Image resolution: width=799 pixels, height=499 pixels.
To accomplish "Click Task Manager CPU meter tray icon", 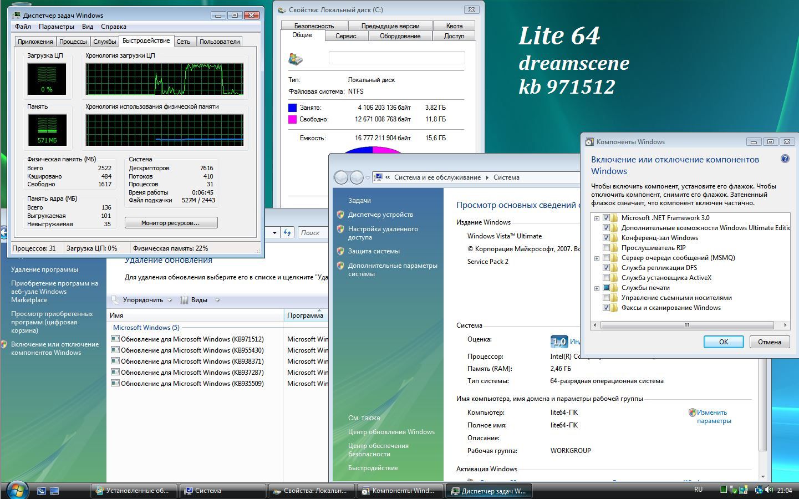I will click(x=724, y=490).
